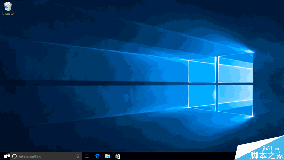The image size is (284, 160).
Task: Open File Explorer from the taskbar
Action: 108,156
